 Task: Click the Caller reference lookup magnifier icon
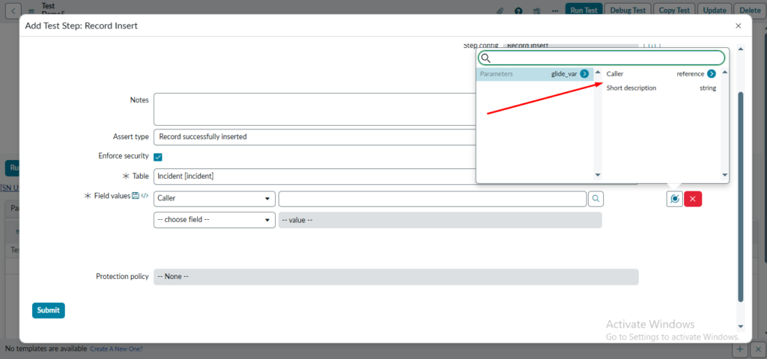click(x=595, y=199)
